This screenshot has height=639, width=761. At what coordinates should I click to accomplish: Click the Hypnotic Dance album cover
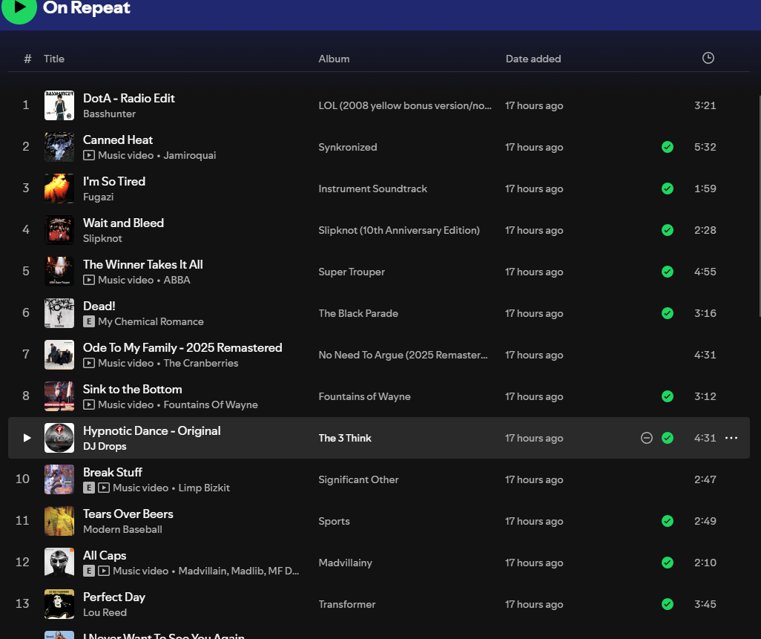pyautogui.click(x=59, y=438)
